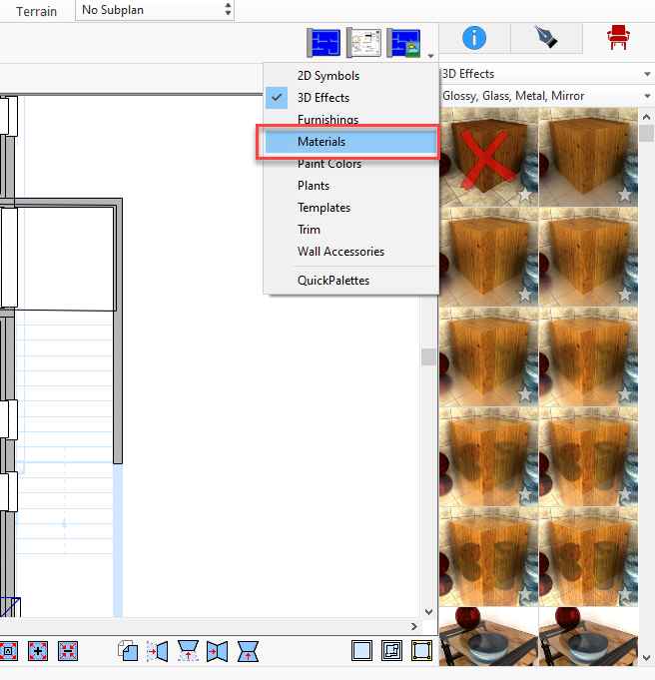Expand the 3D Effects library dropdown
The height and width of the screenshot is (680, 655).
pyautogui.click(x=545, y=74)
